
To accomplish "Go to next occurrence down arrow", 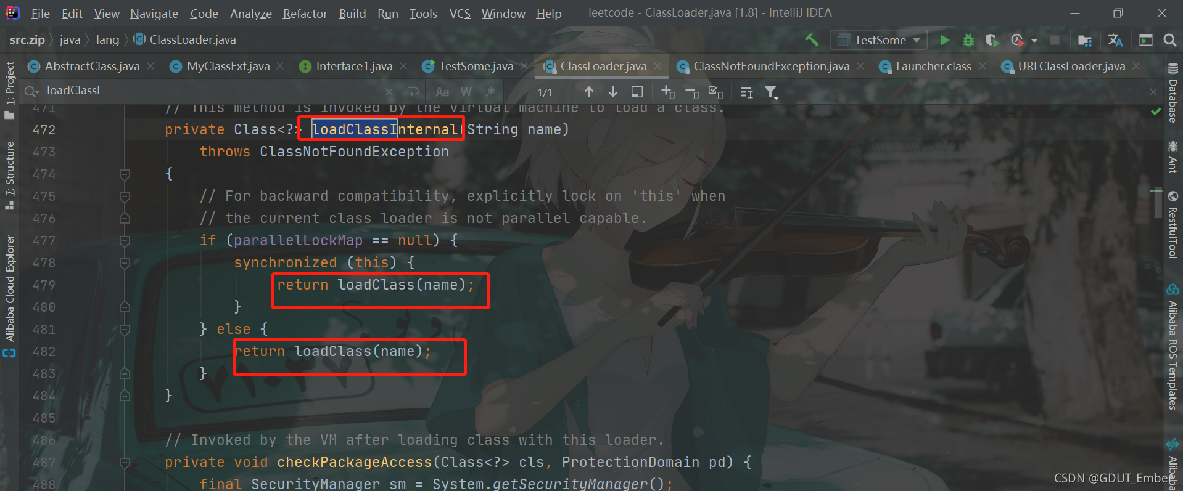I will pos(613,92).
